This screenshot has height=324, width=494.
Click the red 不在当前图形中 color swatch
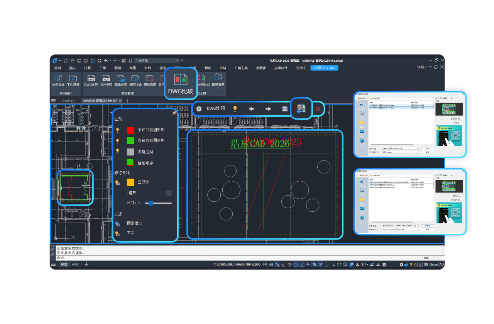click(130, 130)
